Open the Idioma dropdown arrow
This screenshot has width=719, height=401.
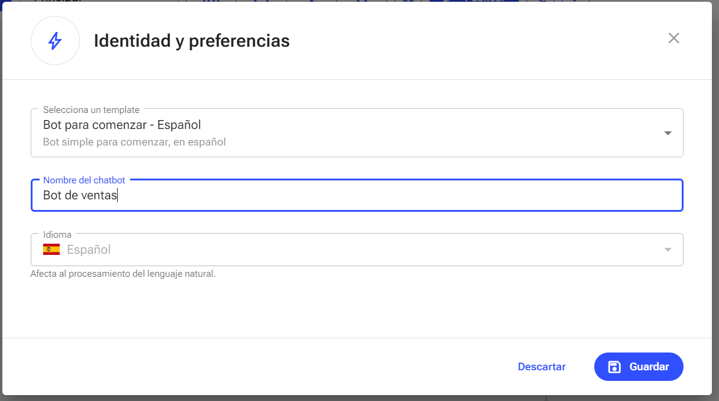pyautogui.click(x=668, y=250)
